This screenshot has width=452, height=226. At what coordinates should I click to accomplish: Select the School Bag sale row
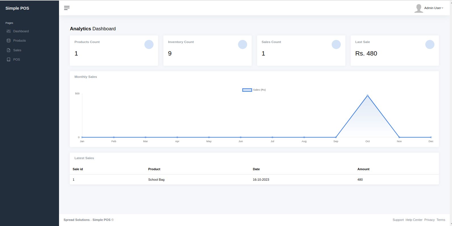tap(156, 180)
